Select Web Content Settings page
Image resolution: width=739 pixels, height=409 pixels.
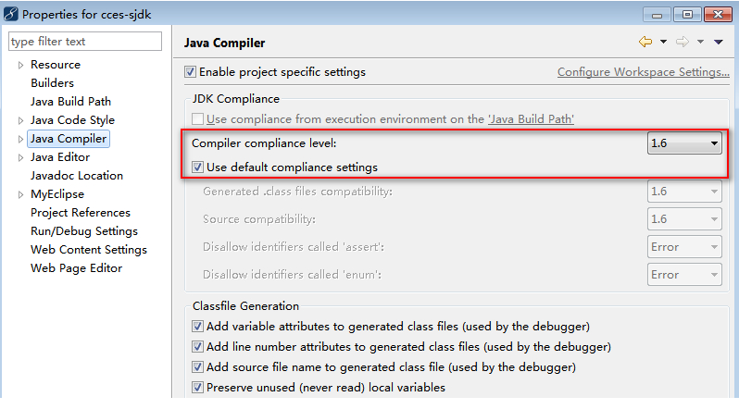(88, 250)
